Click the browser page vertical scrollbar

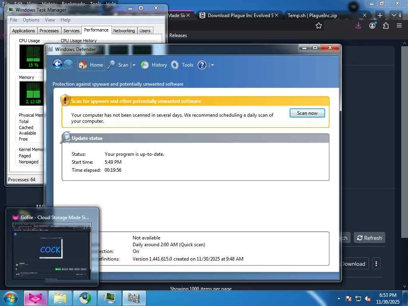[404, 142]
